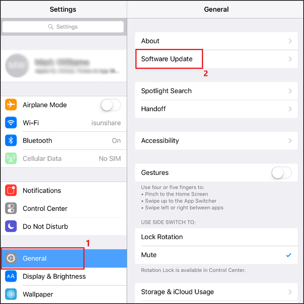Open the Control Center icon
The image size is (304, 304).
click(x=11, y=208)
